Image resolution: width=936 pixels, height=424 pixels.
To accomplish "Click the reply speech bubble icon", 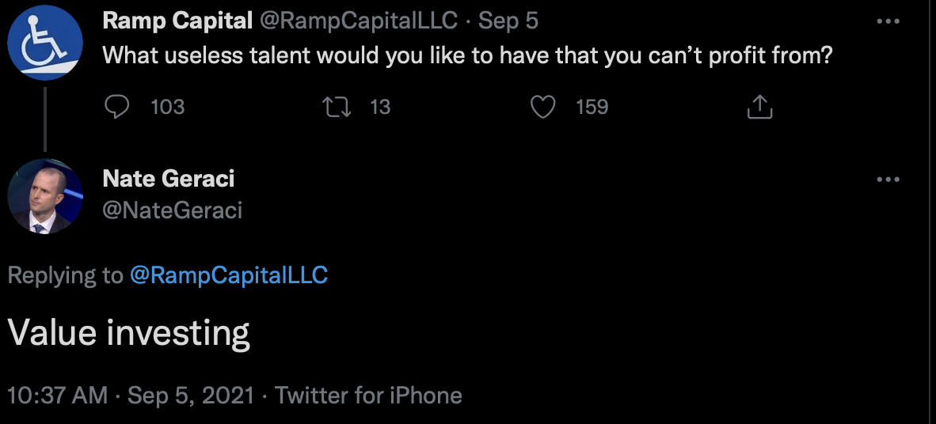I will click(x=116, y=106).
